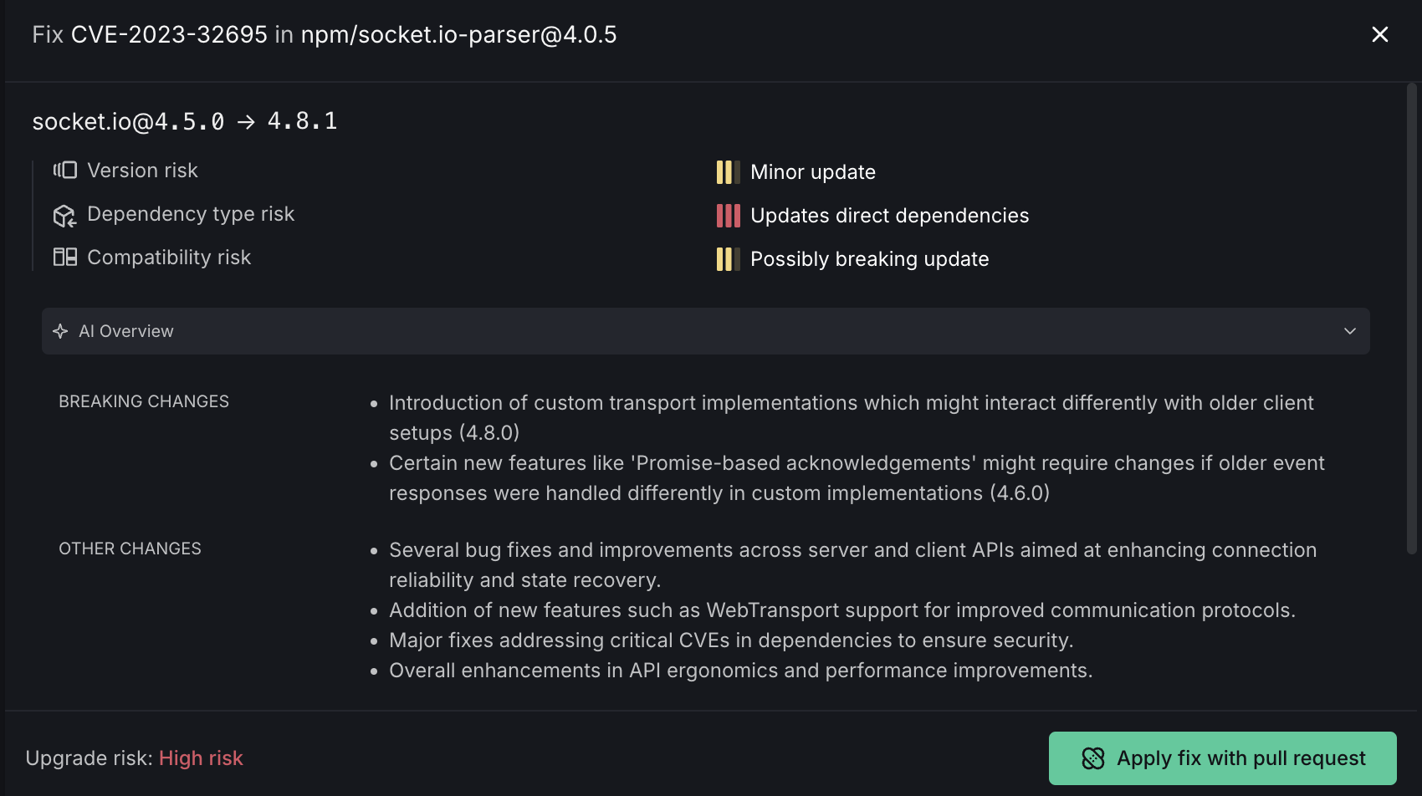Click the dialog's vertical scrollbar

click(1412, 318)
